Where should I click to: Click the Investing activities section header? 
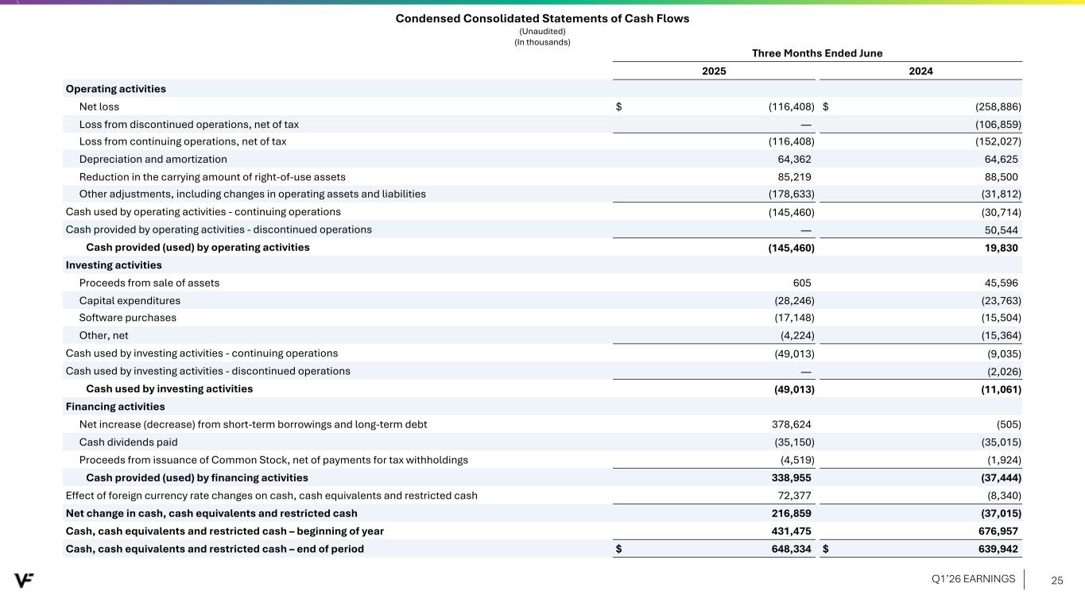pyautogui.click(x=114, y=265)
